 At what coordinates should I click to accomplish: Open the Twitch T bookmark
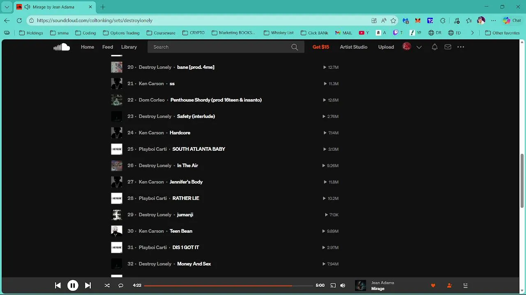[x=398, y=33]
